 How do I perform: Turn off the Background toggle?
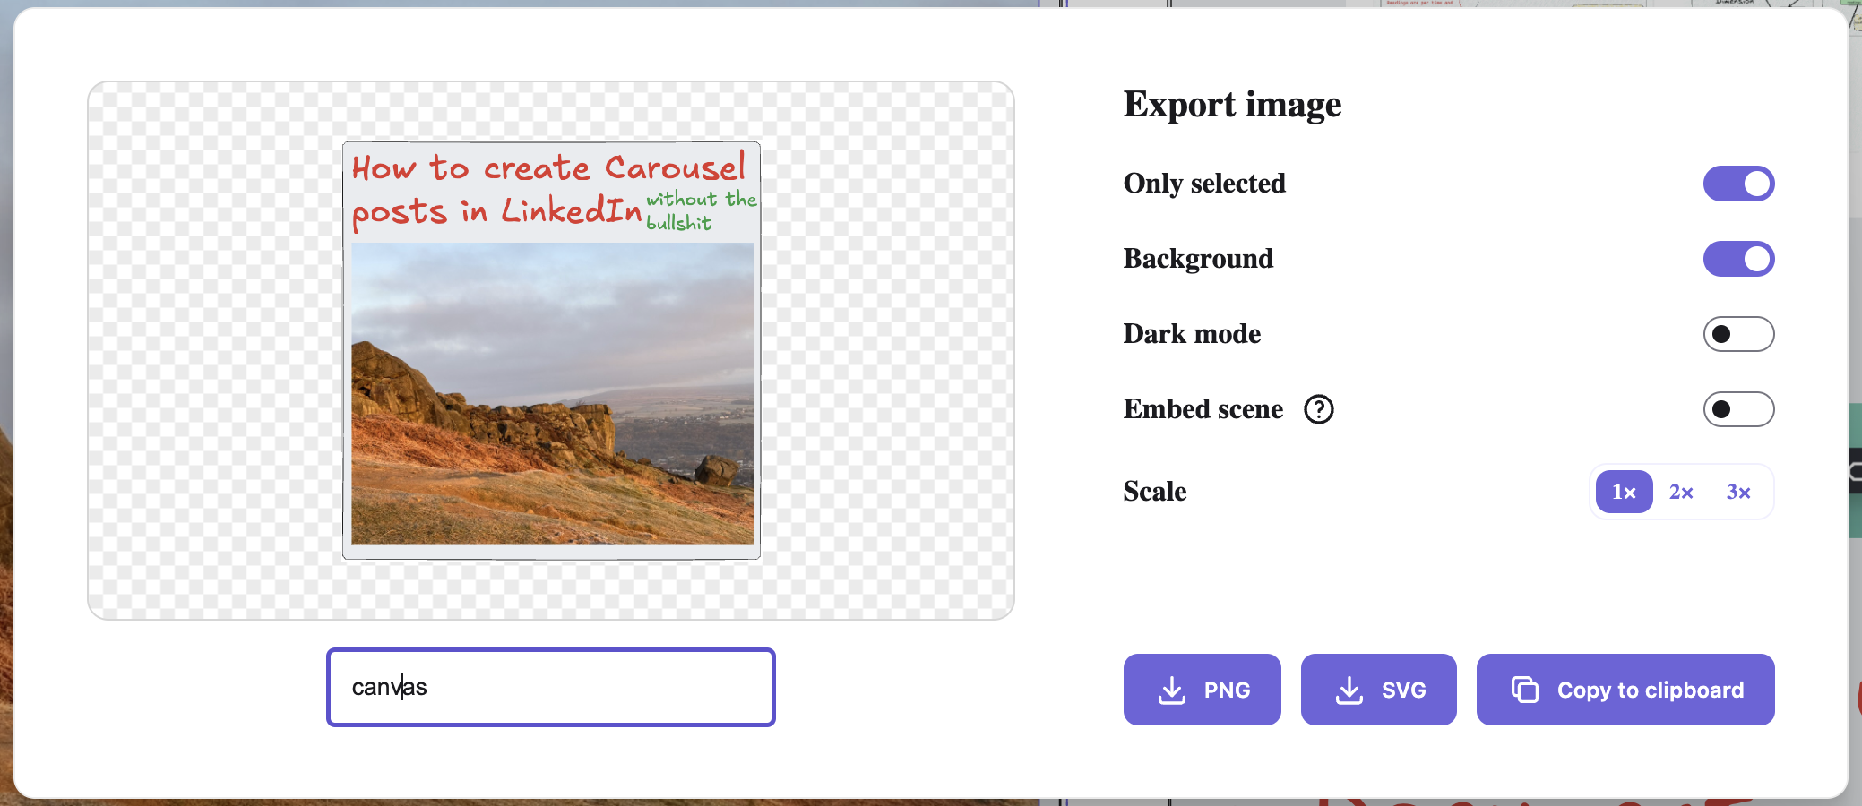pyautogui.click(x=1738, y=259)
